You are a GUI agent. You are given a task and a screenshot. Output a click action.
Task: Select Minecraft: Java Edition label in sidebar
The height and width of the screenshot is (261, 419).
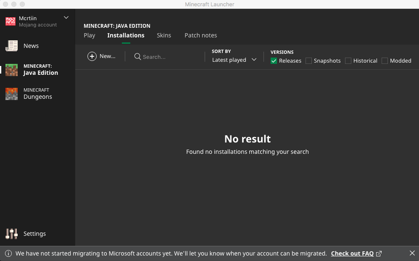point(41,70)
